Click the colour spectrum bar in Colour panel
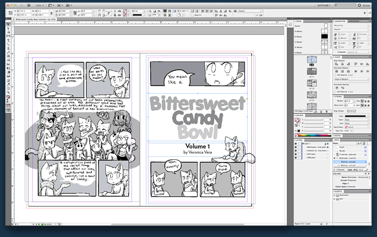Screen dimensions: 377x237 click(x=314, y=135)
